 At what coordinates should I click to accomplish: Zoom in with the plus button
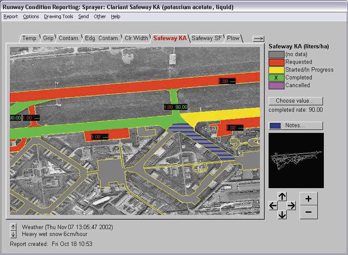(308, 198)
